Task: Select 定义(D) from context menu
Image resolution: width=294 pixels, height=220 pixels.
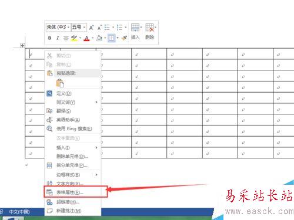Action: (x=73, y=93)
